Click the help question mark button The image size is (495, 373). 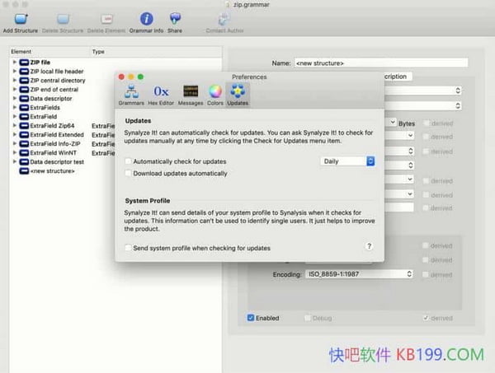[368, 246]
